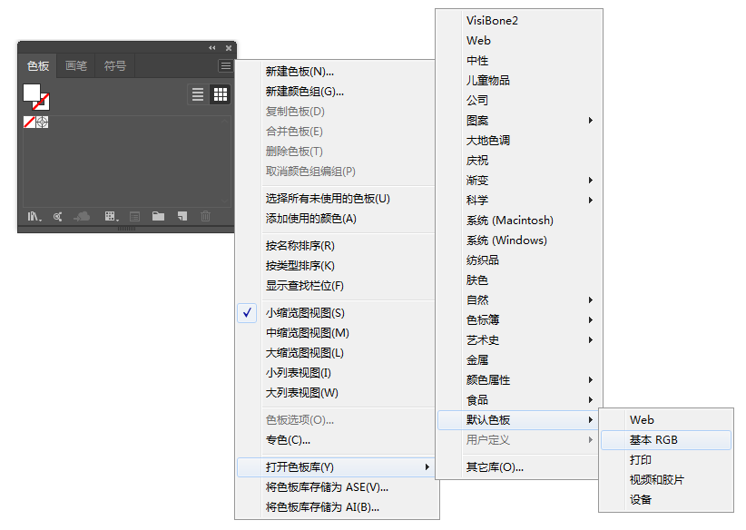This screenshot has width=746, height=530.
Task: Expand the 默认色板 submenu
Action: (x=518, y=420)
